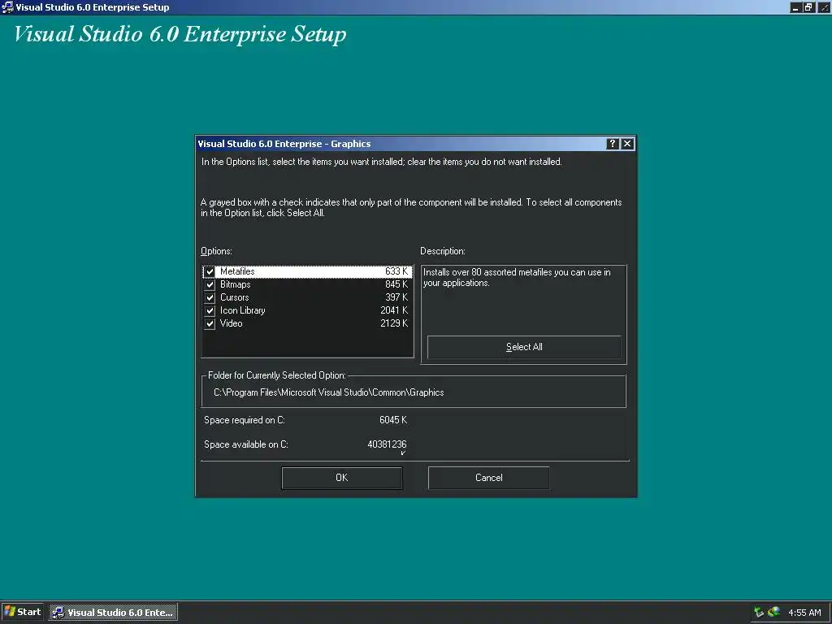Uncheck the Icon Library checkbox
The height and width of the screenshot is (624, 832).
click(x=210, y=311)
